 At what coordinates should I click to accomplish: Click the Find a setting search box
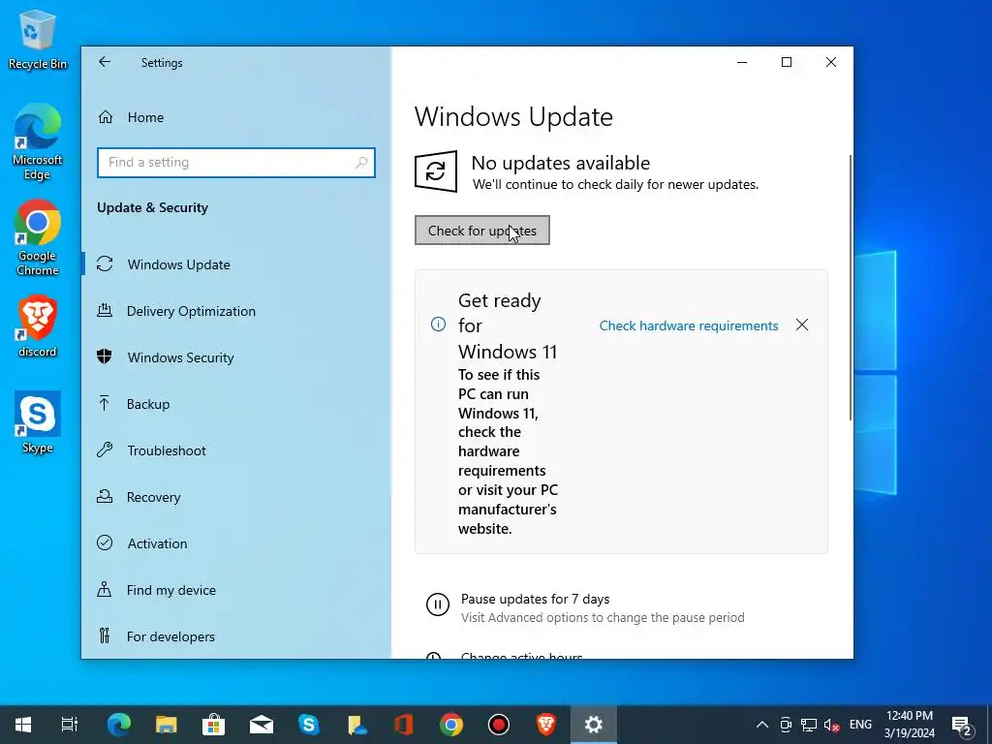(236, 163)
